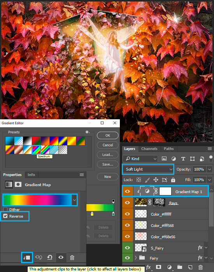Expand the Fairy group folder

pyautogui.click(x=136, y=258)
